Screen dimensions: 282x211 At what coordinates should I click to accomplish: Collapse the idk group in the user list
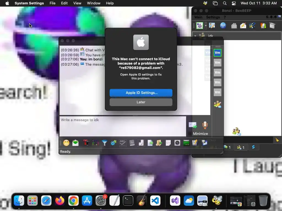[195, 36]
